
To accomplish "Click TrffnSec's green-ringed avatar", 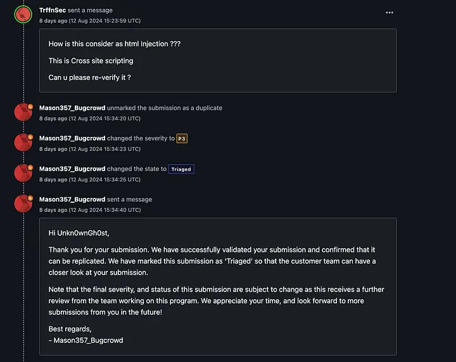I will (23, 14).
